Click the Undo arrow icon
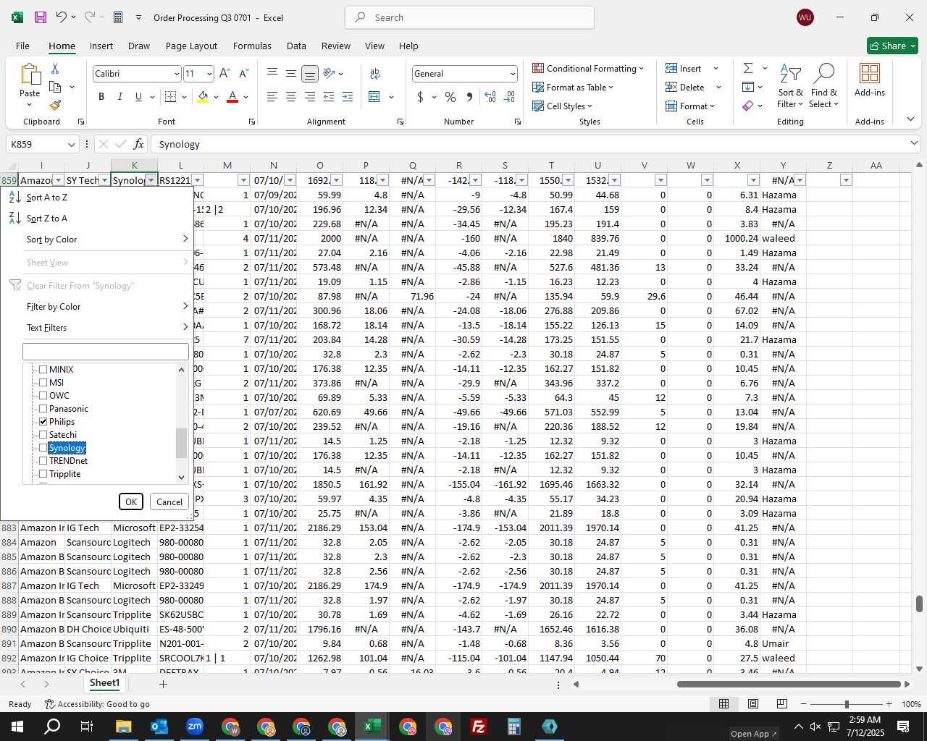Image resolution: width=927 pixels, height=741 pixels. 62,17
